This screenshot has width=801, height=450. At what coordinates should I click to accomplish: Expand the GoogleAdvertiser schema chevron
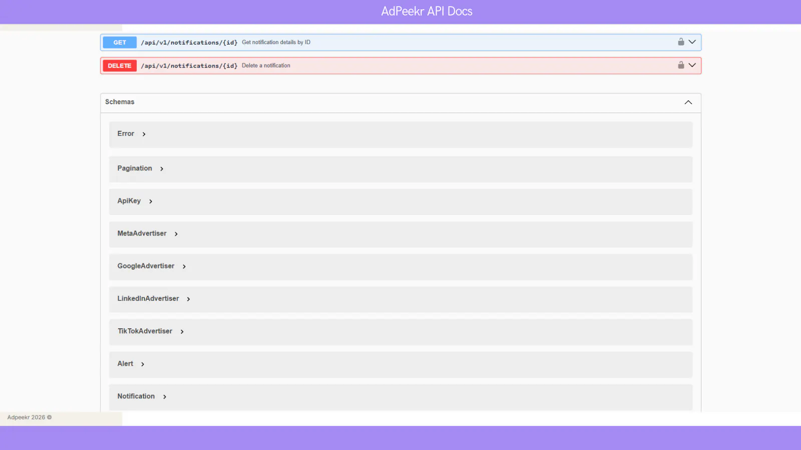coord(184,266)
